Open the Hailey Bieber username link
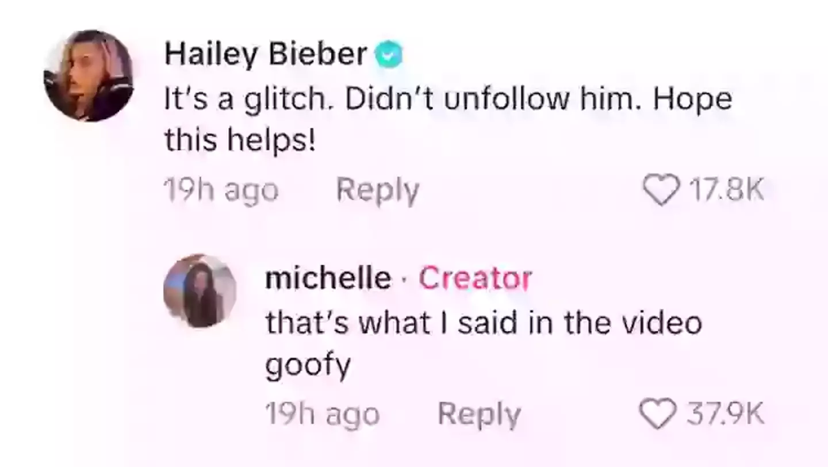The image size is (828, 467). (266, 55)
